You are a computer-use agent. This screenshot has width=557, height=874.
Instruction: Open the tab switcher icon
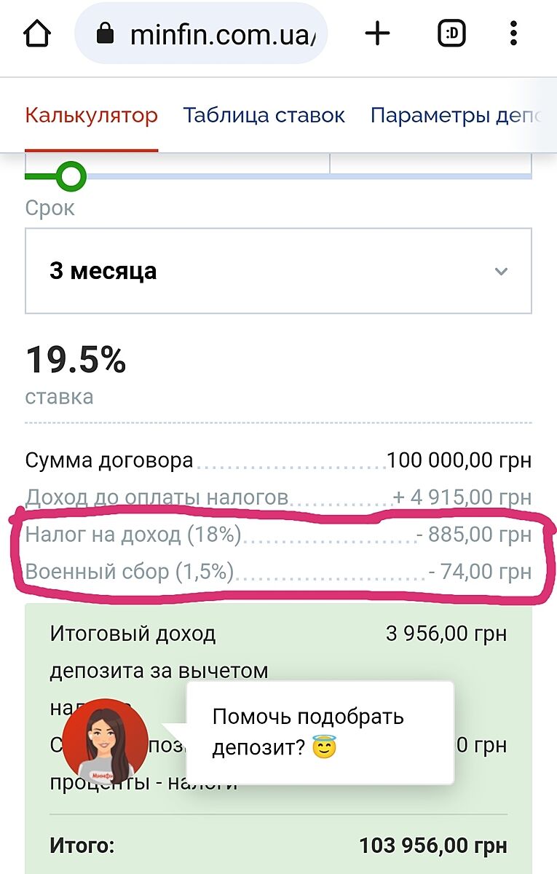(x=451, y=34)
